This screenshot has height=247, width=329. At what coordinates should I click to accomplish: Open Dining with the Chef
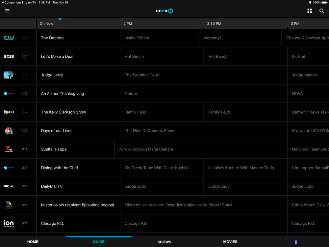tap(78, 168)
